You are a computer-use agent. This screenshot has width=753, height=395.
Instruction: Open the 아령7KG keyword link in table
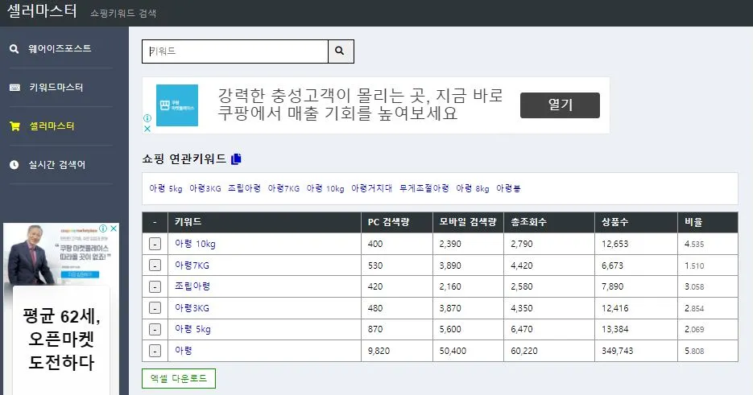pyautogui.click(x=192, y=265)
